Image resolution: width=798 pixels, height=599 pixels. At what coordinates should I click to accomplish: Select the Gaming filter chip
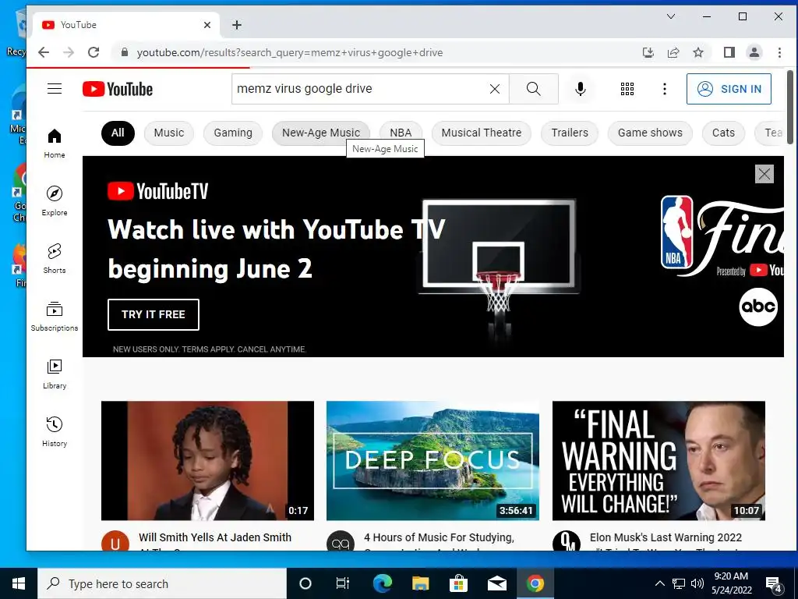click(232, 133)
